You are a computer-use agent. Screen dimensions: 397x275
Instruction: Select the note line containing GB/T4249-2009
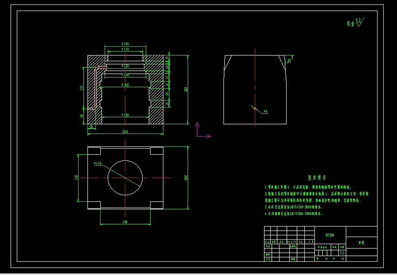click(x=294, y=207)
